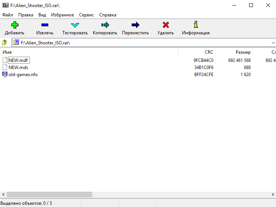The image size is (276, 207).
Task: Click the NEW.mds file icon
Action: pos(5,67)
